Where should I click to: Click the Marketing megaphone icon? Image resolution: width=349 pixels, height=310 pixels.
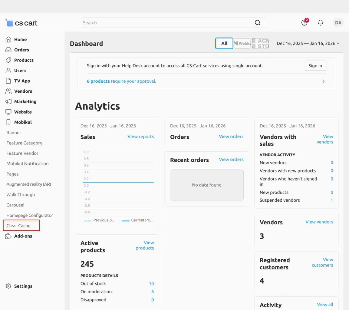pos(8,101)
